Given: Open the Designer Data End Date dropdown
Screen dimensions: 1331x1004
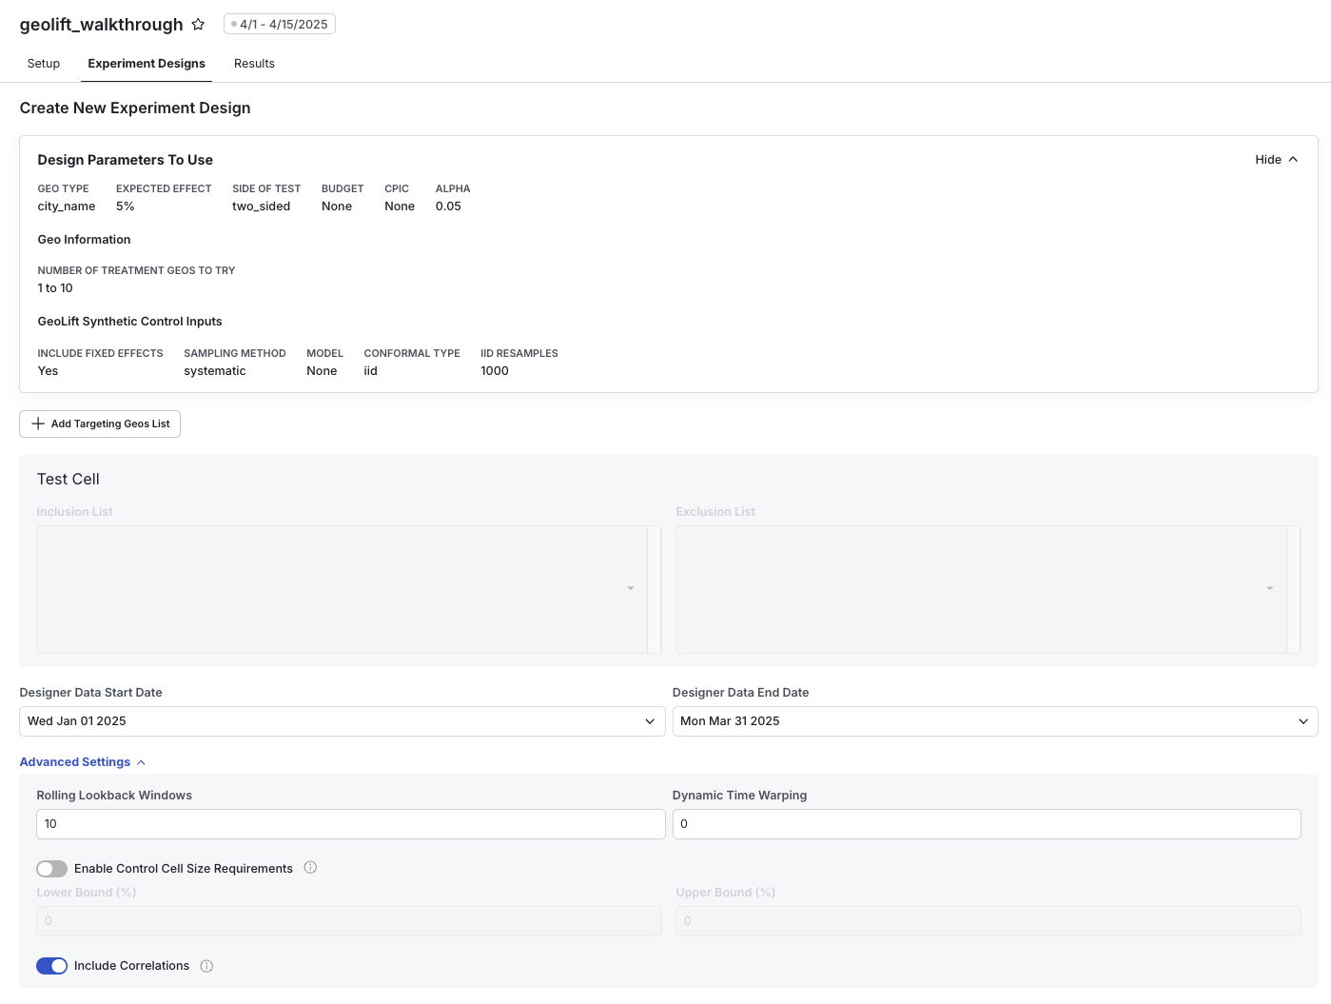Looking at the screenshot, I should (1304, 720).
